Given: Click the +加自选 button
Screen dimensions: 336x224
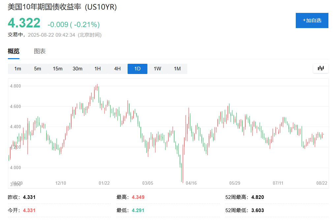Looking at the screenshot, I should [311, 20].
